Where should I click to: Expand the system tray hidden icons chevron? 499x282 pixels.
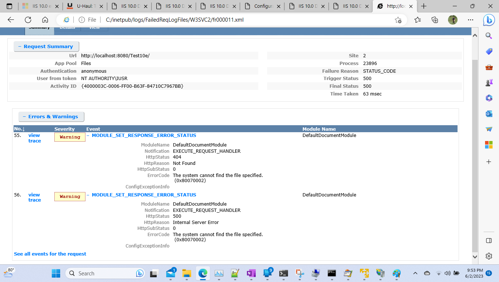[x=415, y=273]
